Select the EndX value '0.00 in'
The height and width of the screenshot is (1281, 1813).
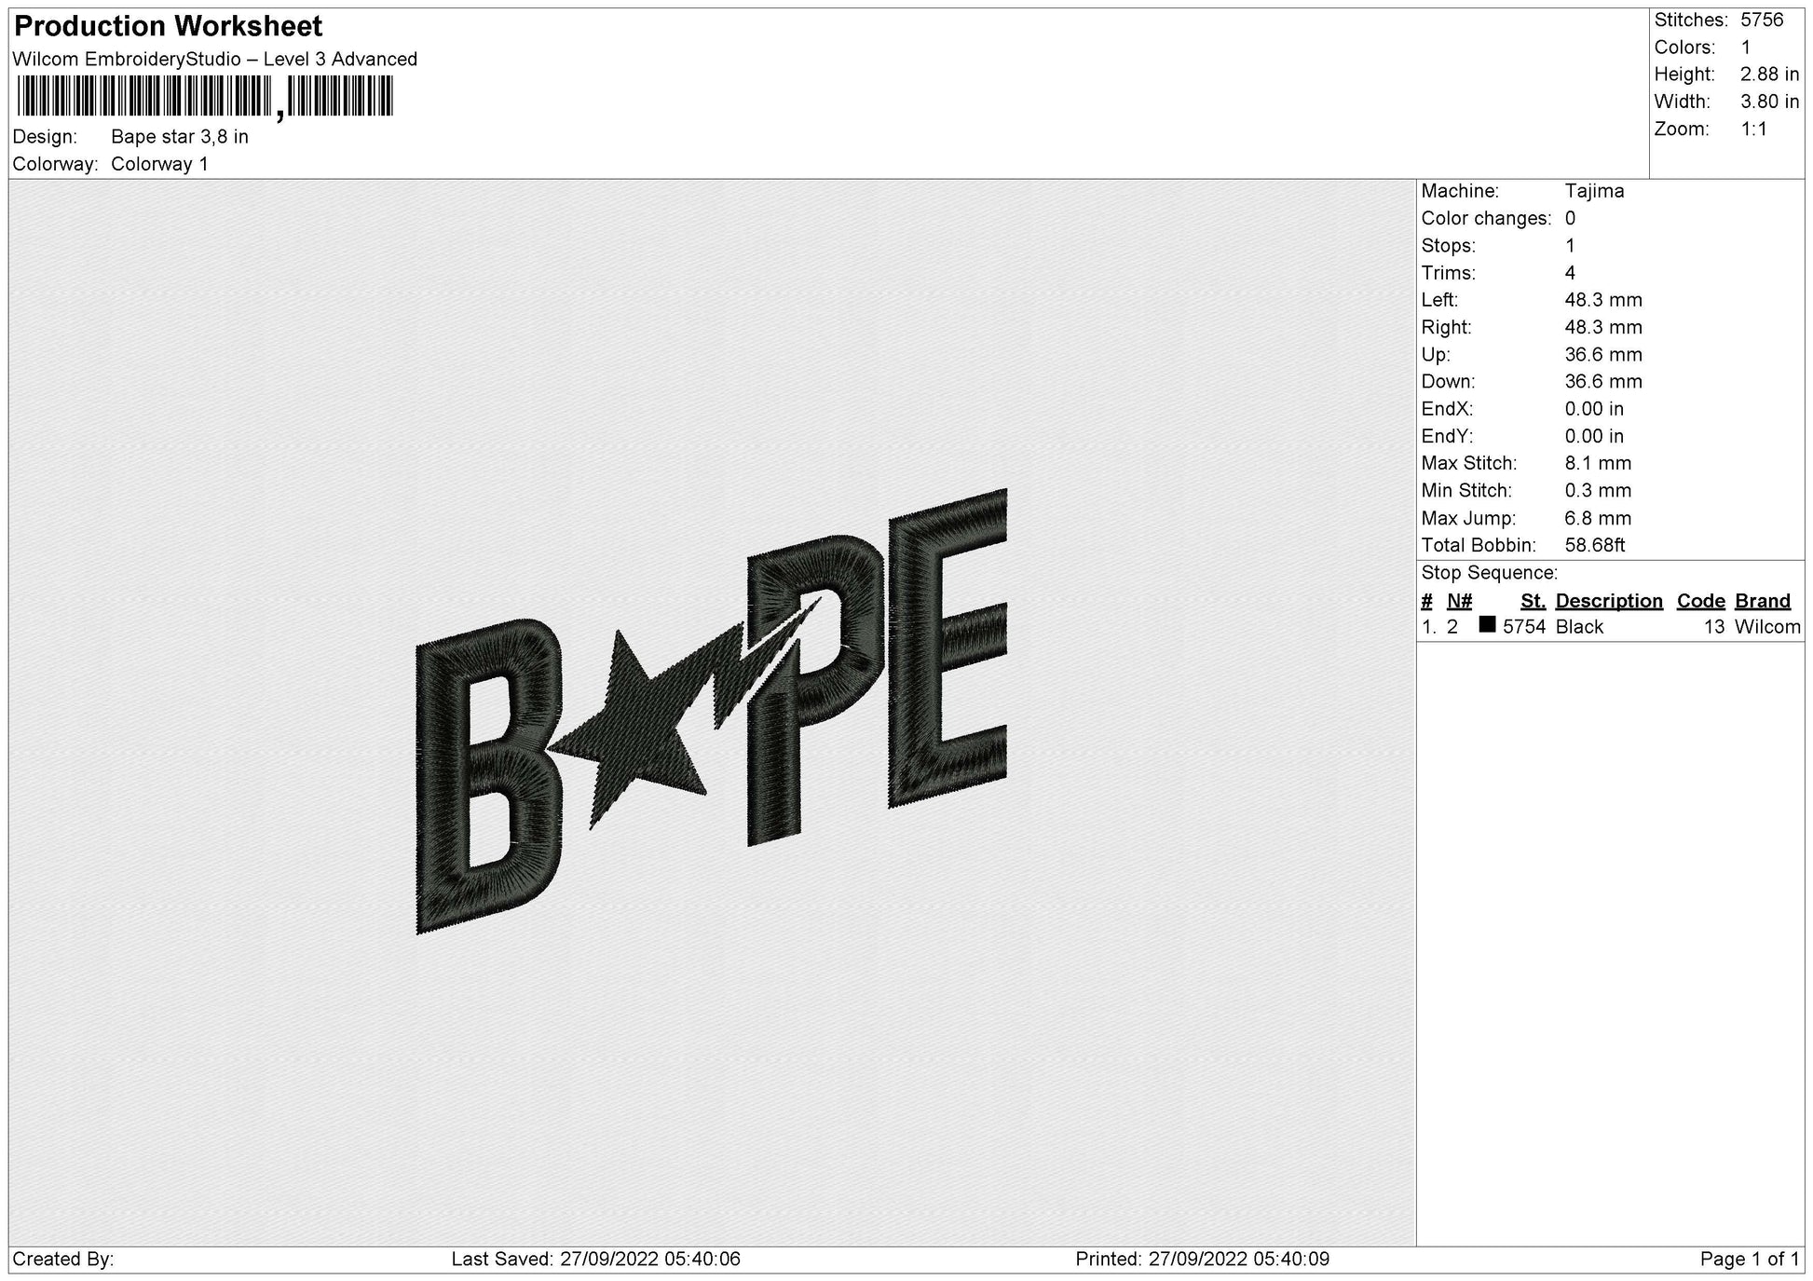pyautogui.click(x=1594, y=409)
